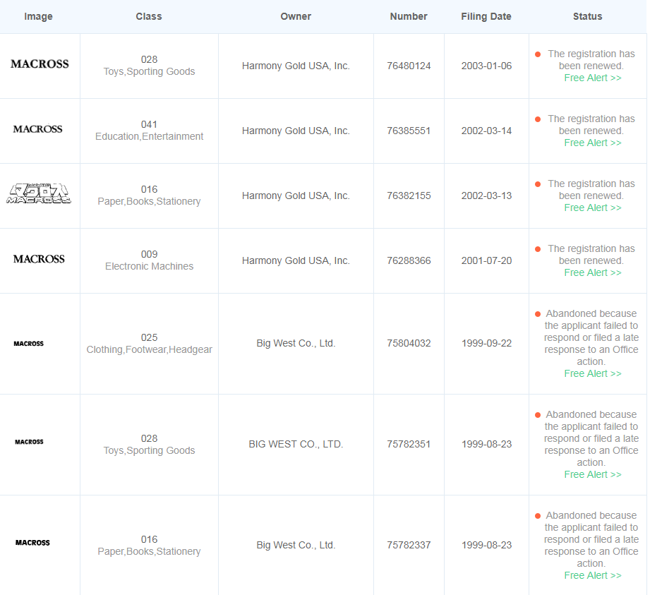Click Free Alert for abandoned trademark 75804032
Image resolution: width=650 pixels, height=595 pixels.
(592, 373)
